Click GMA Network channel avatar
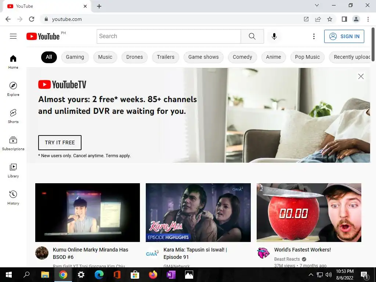 (152, 253)
